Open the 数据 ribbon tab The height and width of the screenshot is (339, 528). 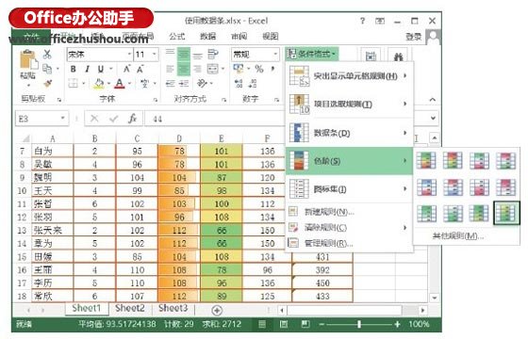(208, 37)
